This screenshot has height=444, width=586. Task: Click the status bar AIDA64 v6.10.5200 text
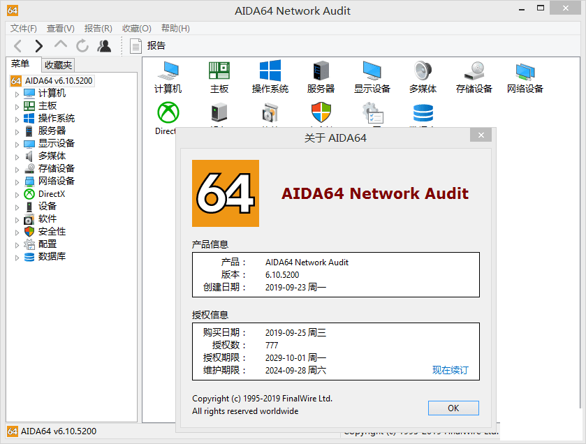coord(59,431)
